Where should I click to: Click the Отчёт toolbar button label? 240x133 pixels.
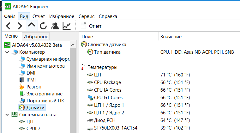pos(95,26)
